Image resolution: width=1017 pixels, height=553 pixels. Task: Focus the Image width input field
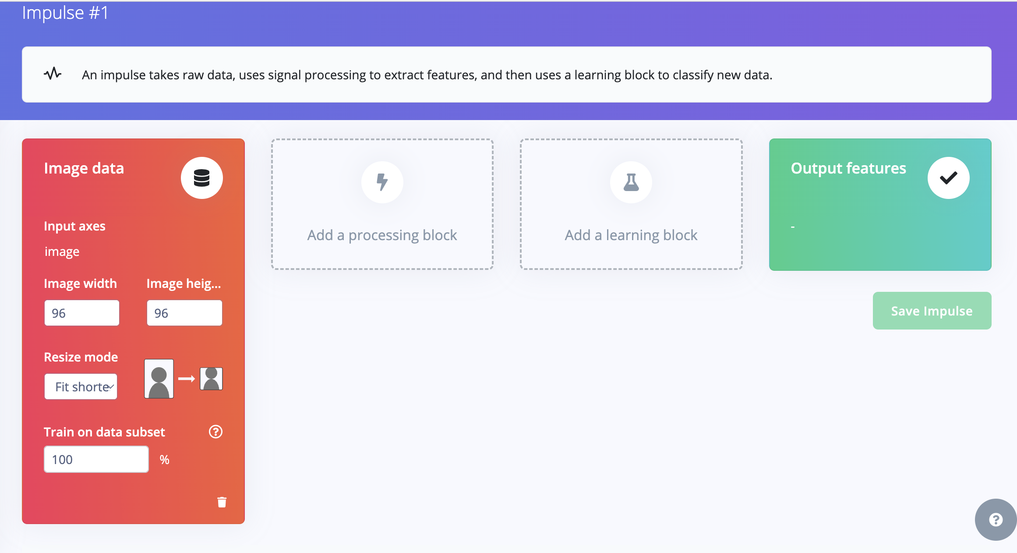82,313
